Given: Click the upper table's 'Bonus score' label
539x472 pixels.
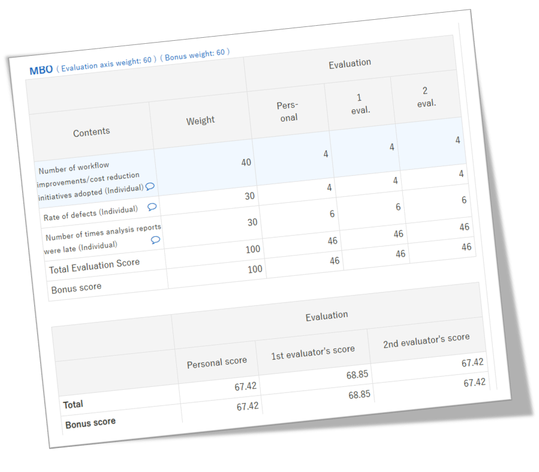Looking at the screenshot, I should (x=76, y=288).
